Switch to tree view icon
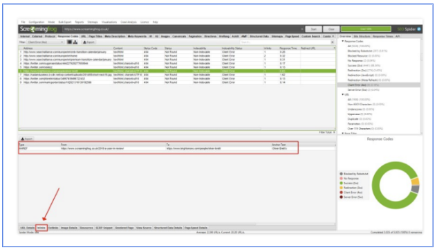 [75, 42]
